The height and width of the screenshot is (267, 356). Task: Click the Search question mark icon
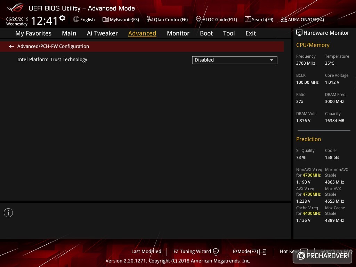pyautogui.click(x=248, y=19)
